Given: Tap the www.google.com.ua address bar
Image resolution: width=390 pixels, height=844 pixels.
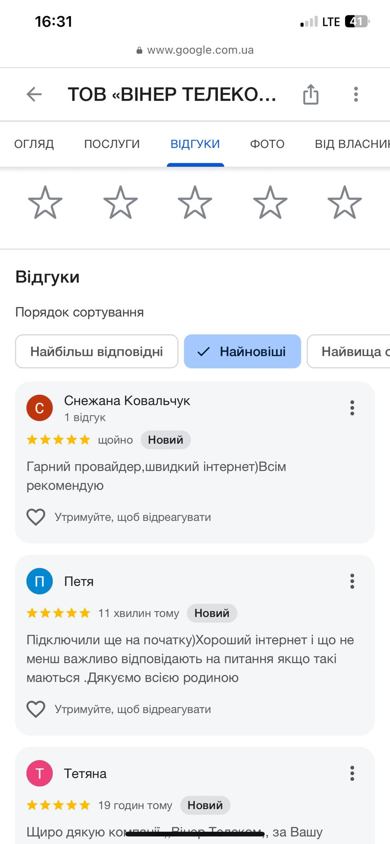Looking at the screenshot, I should (195, 50).
